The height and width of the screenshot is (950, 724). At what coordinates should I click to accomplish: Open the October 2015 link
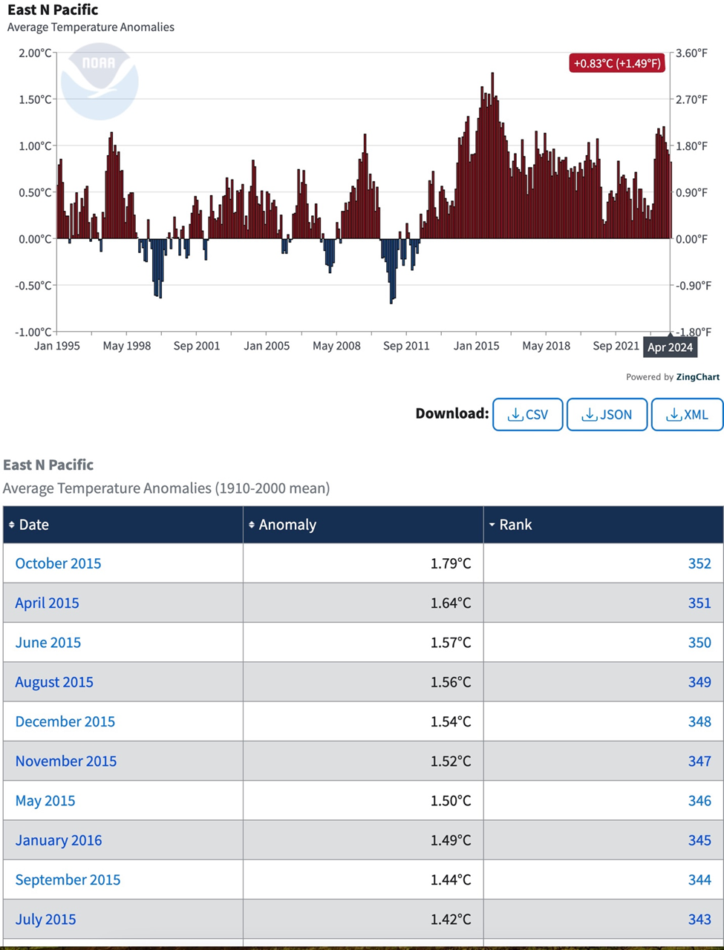(58, 563)
